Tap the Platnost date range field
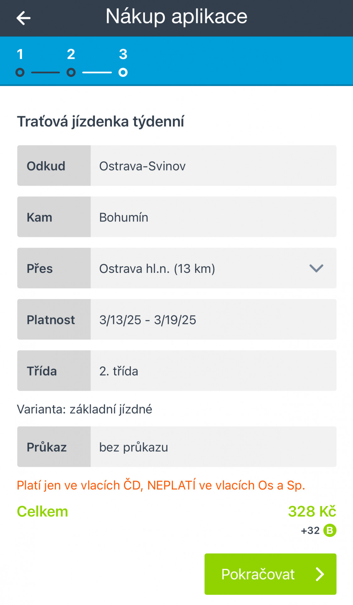The height and width of the screenshot is (605, 353). (213, 320)
